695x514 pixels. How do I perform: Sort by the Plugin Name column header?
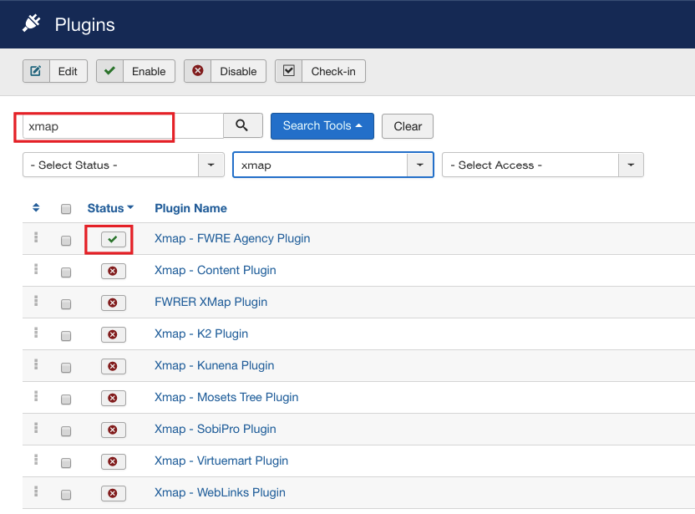coord(190,208)
